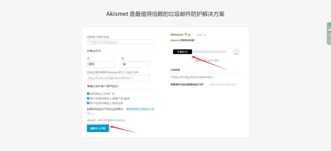Click the 变革计划 change plan link
The height and width of the screenshot is (151, 331).
201,35
